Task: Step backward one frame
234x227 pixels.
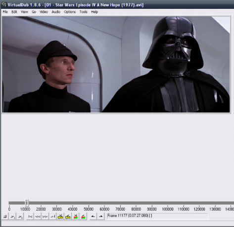Action: tap(38, 217)
